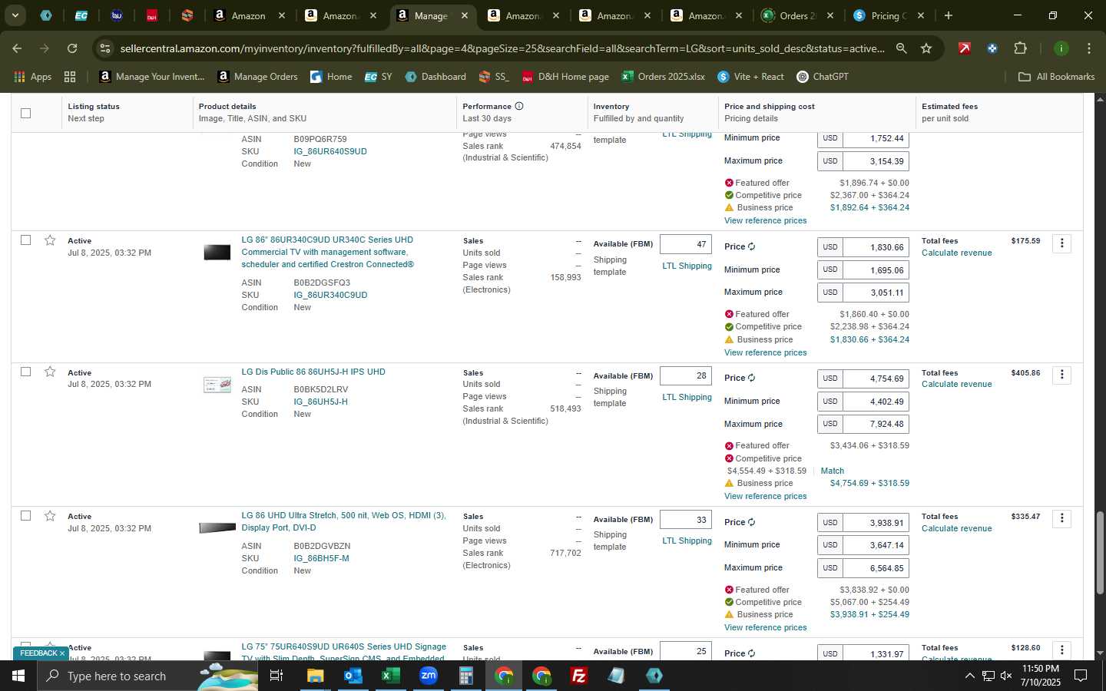Open browser extensions puzzle icon
The width and height of the screenshot is (1106, 691).
tap(1020, 48)
